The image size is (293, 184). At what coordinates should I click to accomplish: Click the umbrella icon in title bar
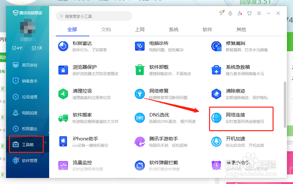click(x=222, y=13)
